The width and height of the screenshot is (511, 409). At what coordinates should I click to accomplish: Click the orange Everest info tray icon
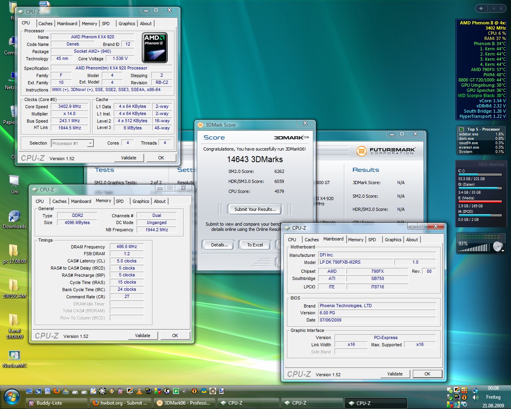coord(464,397)
